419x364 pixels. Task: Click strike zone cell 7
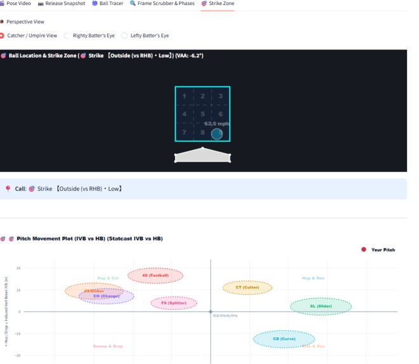(x=184, y=132)
